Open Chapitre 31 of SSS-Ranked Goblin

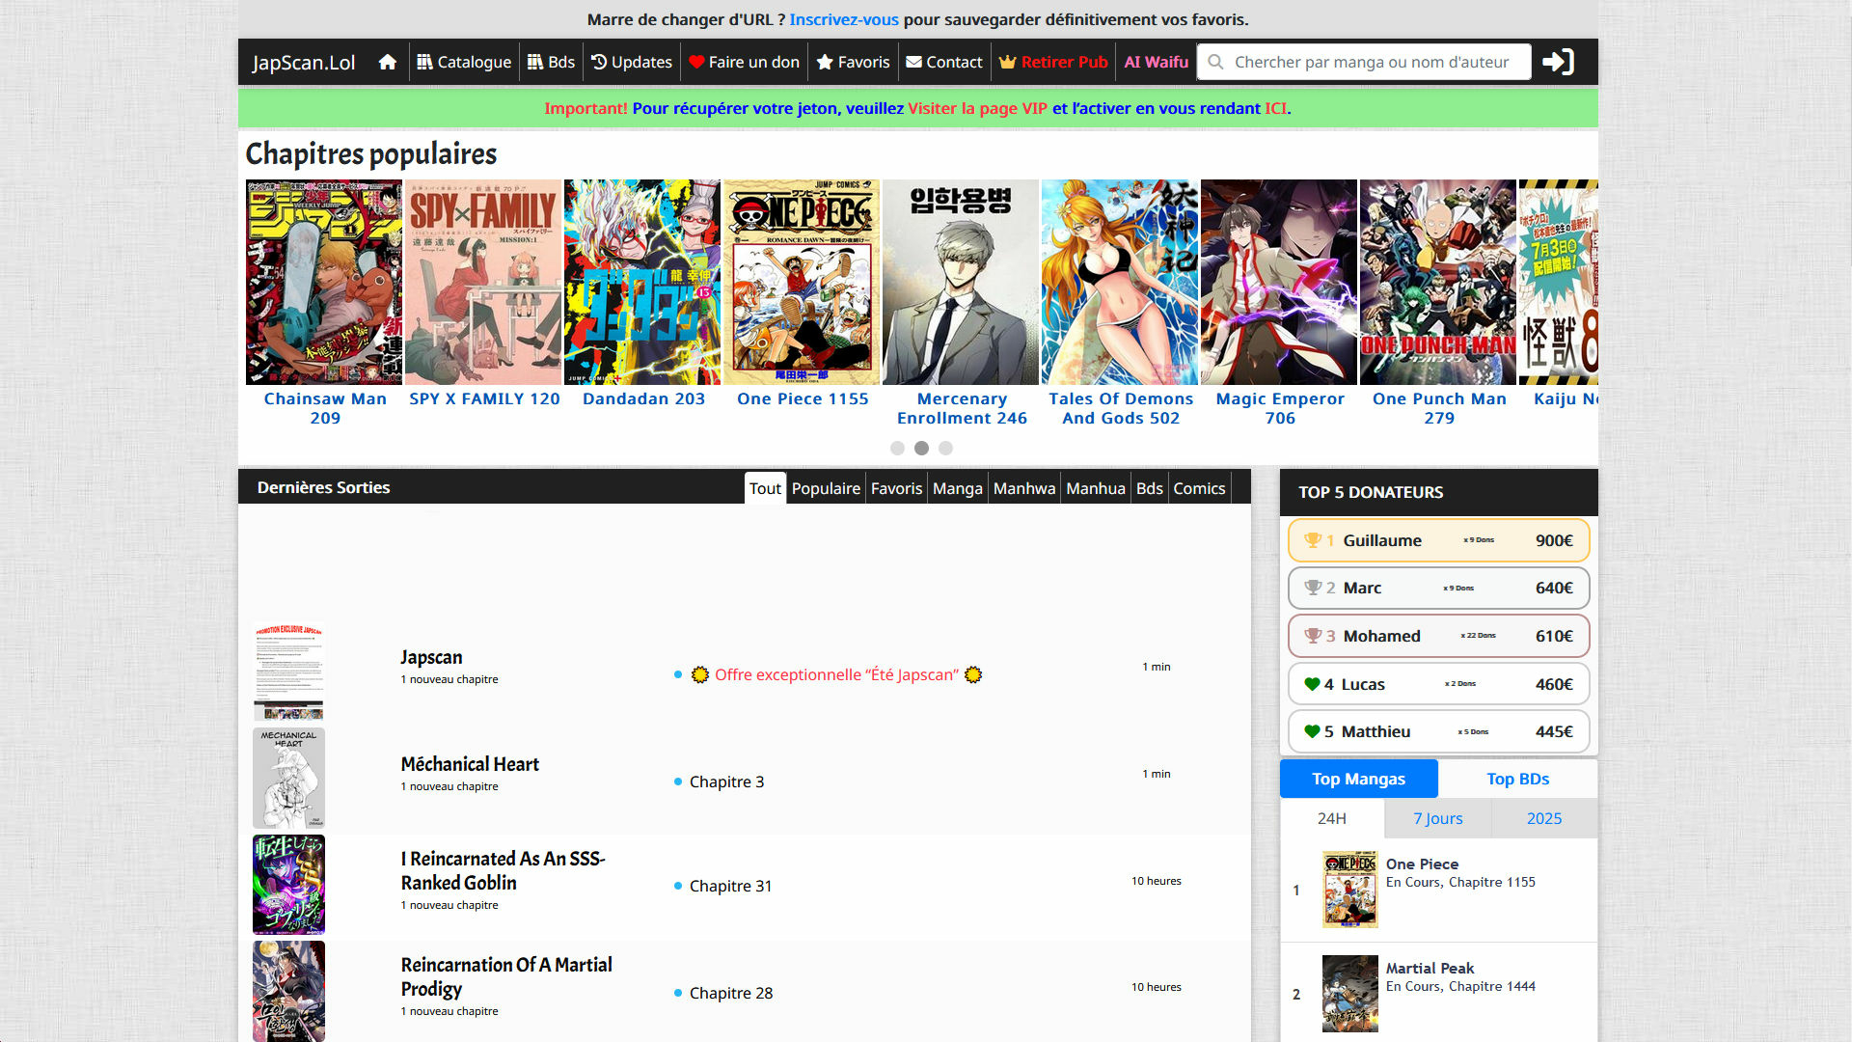730,886
